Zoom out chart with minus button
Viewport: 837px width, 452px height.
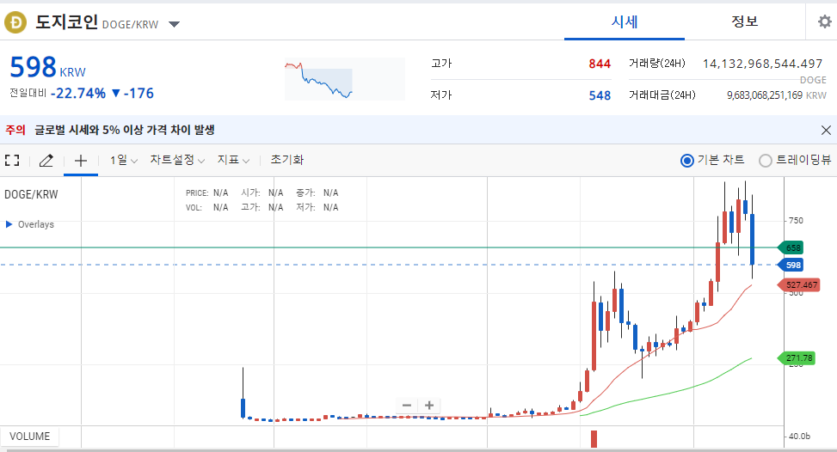(407, 406)
